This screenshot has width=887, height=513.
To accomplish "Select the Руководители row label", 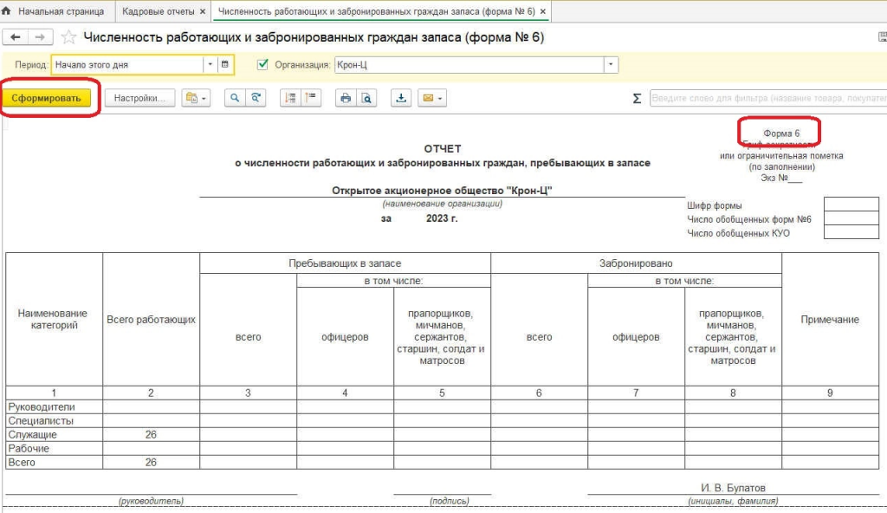I will 42,406.
